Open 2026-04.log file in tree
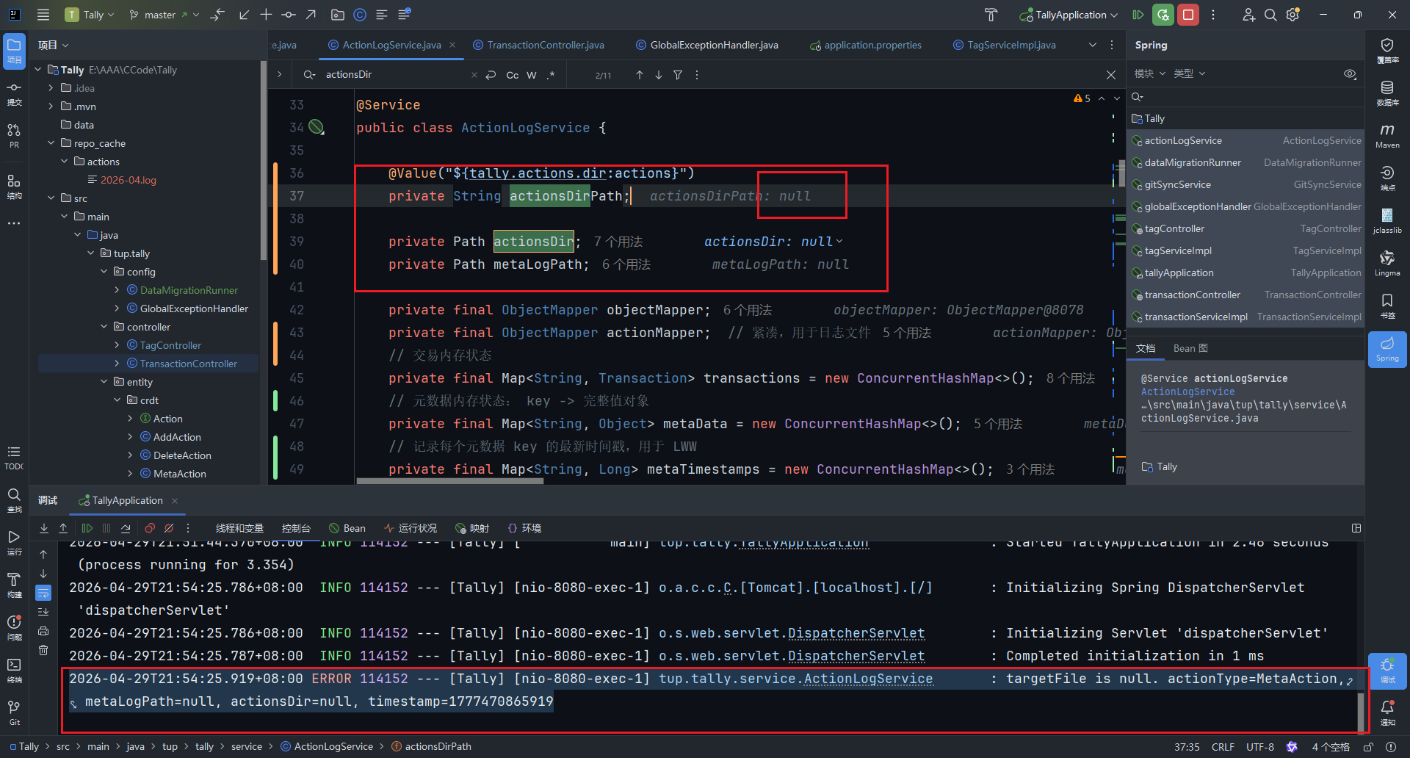Screen dimensions: 1410x758 [x=128, y=180]
